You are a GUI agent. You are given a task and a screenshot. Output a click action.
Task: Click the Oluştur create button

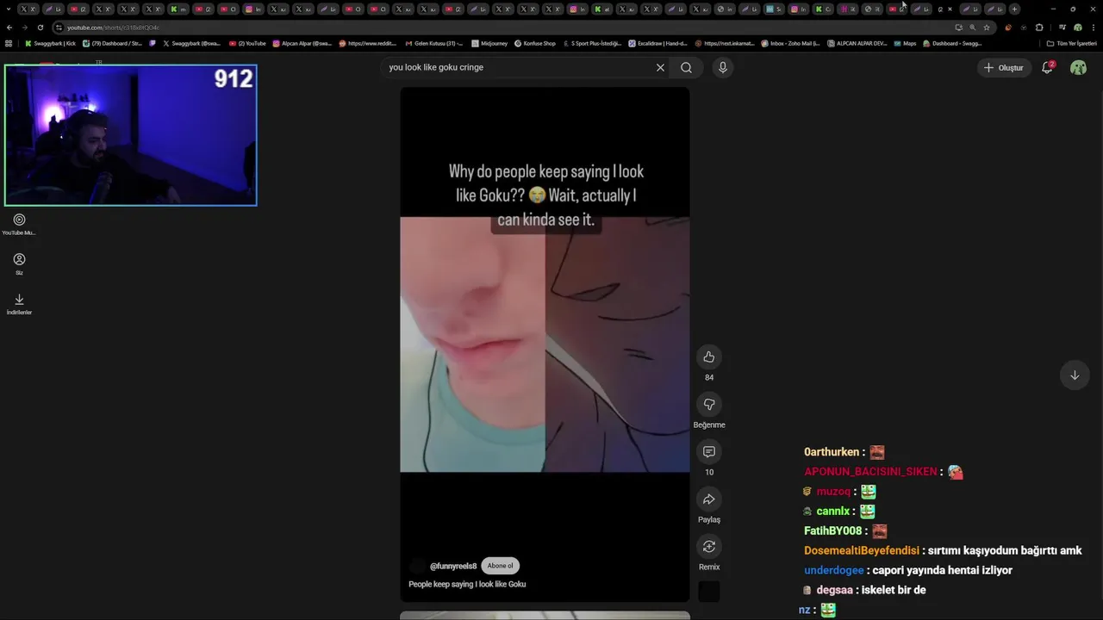tap(1004, 67)
